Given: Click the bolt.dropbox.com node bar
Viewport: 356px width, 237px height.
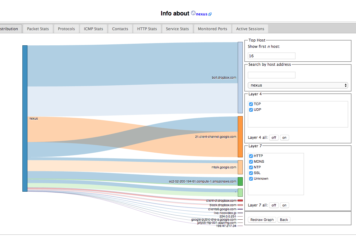Looking at the screenshot, I should point(240,77).
